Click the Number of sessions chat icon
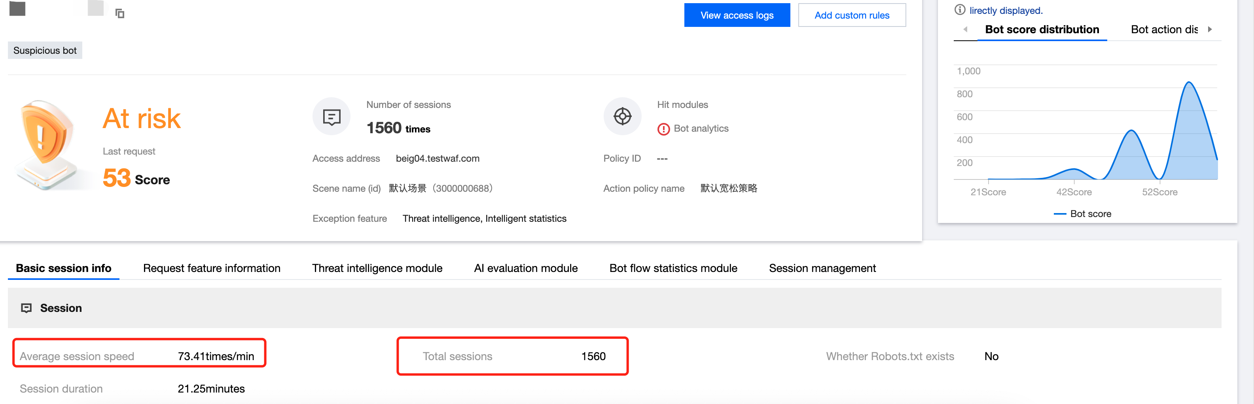This screenshot has width=1254, height=404. click(x=331, y=117)
